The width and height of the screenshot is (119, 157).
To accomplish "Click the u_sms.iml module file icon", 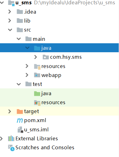I will pos(20,129).
